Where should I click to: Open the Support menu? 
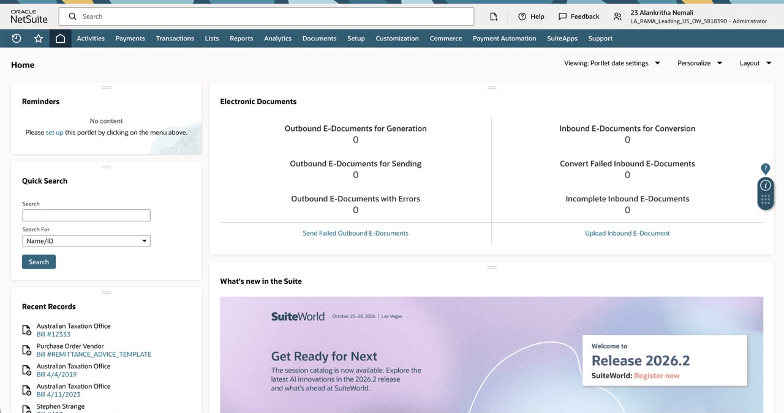coord(600,38)
